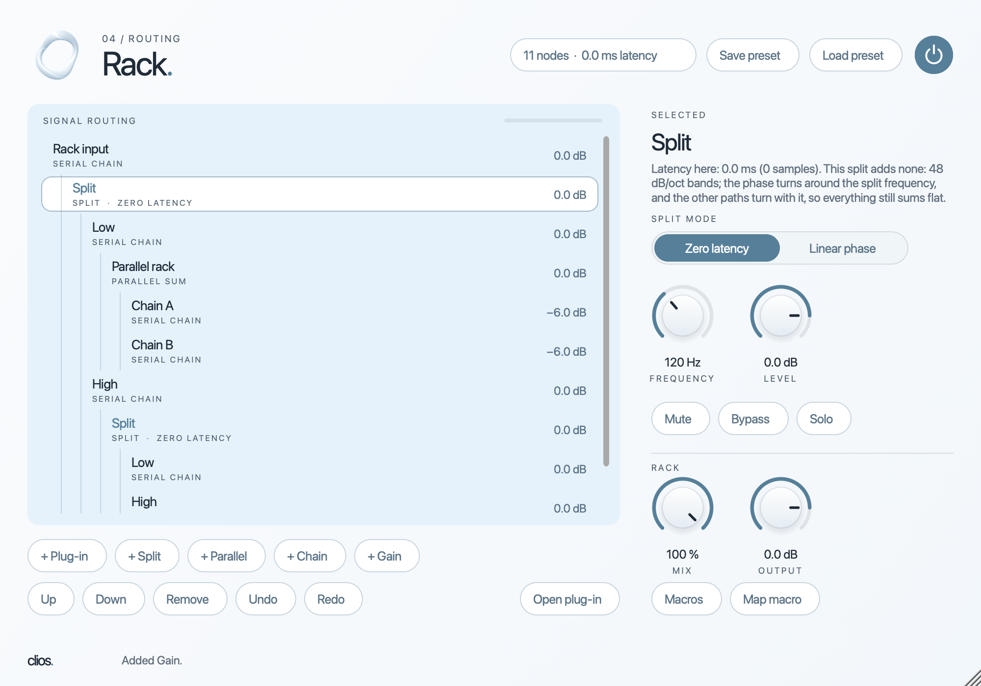Click the signal routing vertical scrollbar

(606, 301)
